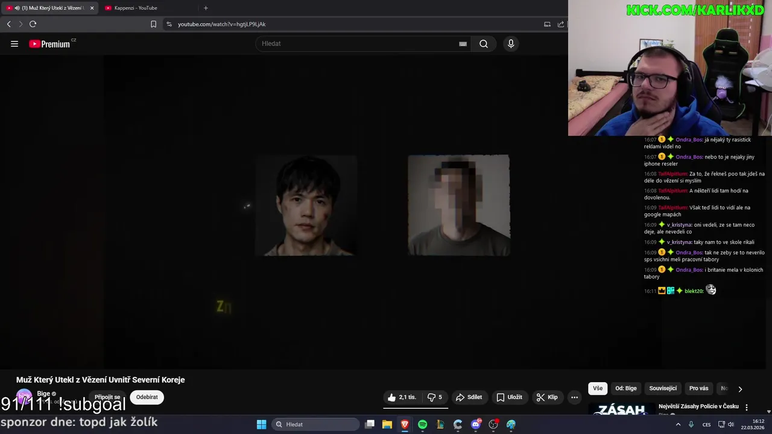Like the video (2,1 tis.)

[402, 397]
